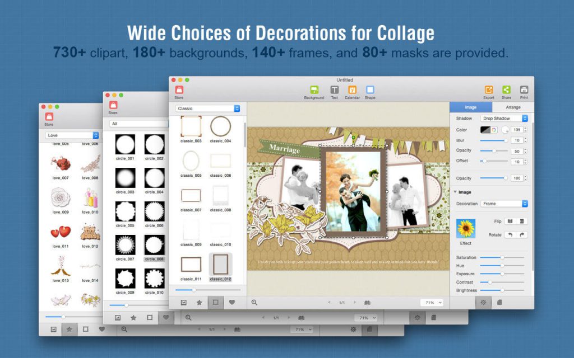Open the 71% zoom level selector
This screenshot has height=358, width=574.
coord(432,302)
